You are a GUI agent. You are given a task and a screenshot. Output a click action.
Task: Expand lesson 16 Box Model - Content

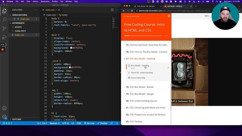pos(146,52)
